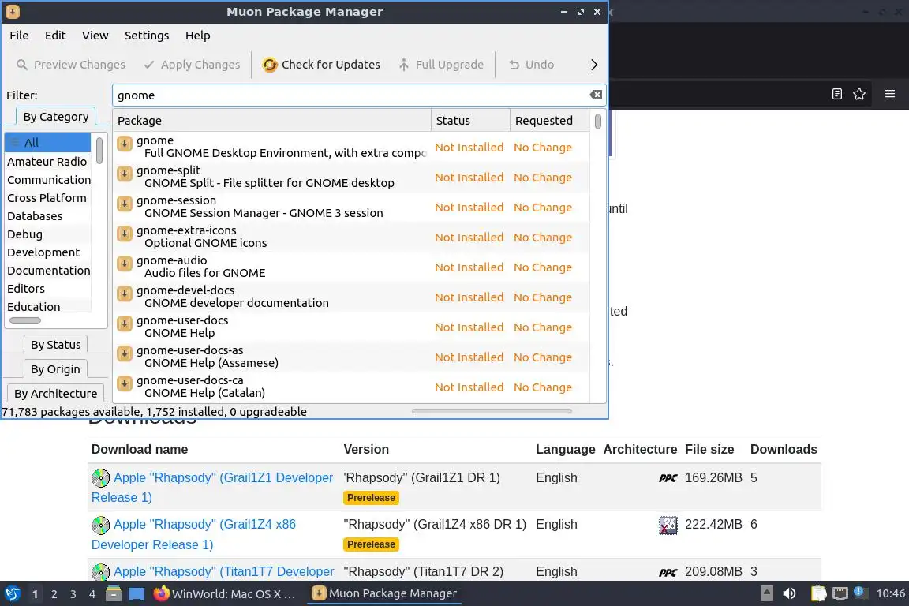Click the network tray icon
Viewport: 909px width, 606px height.
[x=840, y=594]
